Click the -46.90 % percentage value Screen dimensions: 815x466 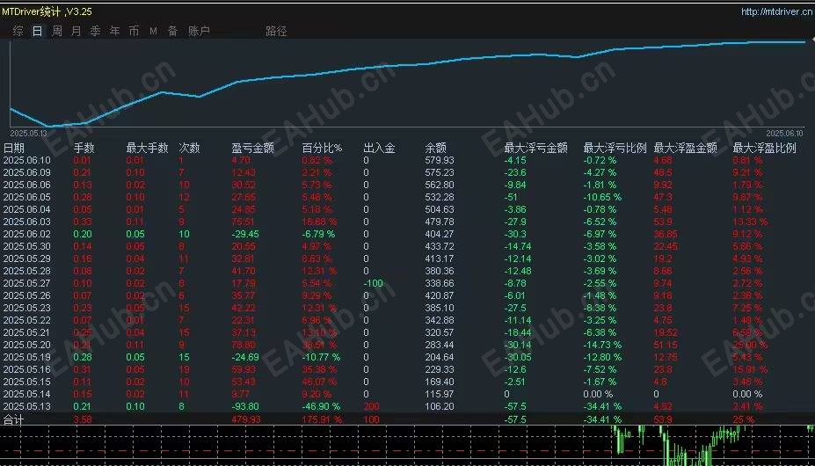click(x=321, y=406)
